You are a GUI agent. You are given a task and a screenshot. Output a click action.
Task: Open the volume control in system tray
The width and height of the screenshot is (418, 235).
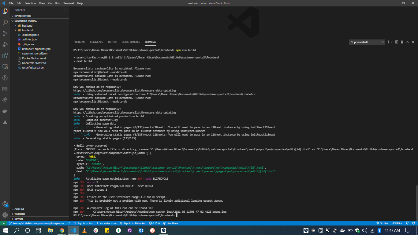point(364,230)
